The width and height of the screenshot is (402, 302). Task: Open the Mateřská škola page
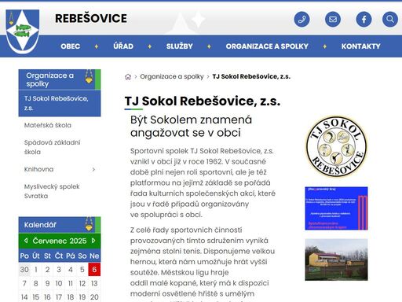[x=48, y=125]
